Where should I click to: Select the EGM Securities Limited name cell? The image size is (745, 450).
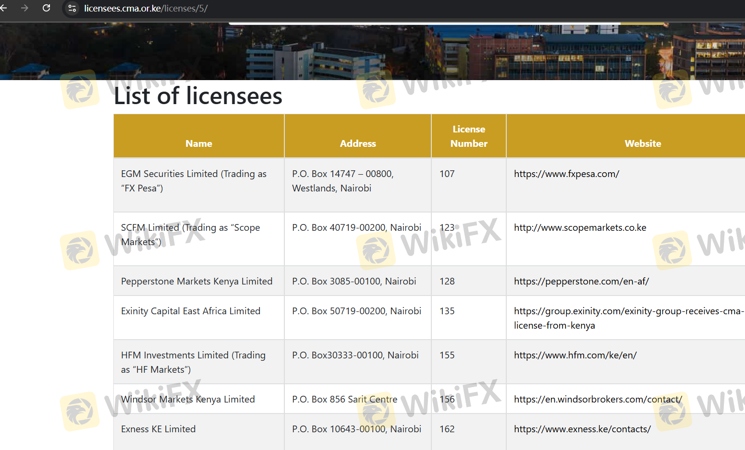coord(194,181)
